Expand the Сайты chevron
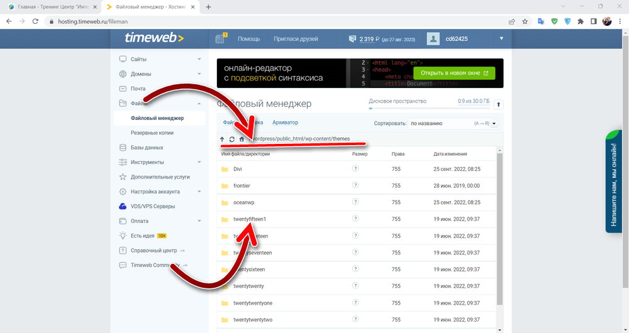Viewport: 629px width, 333px height. (199, 59)
